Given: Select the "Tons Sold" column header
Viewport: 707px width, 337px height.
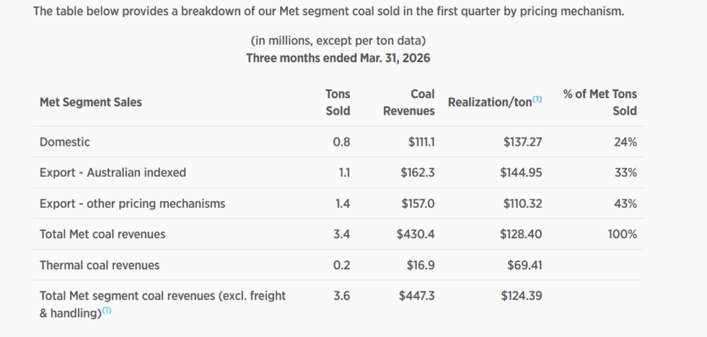Looking at the screenshot, I should pyautogui.click(x=338, y=102).
